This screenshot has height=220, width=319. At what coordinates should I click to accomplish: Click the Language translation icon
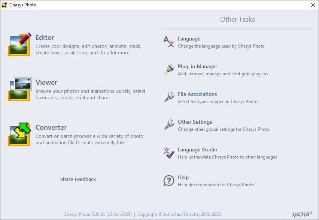[x=168, y=42]
